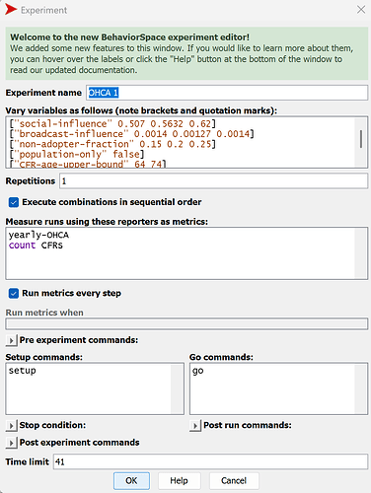
Task: Click inside the Go commands box
Action: 278,388
